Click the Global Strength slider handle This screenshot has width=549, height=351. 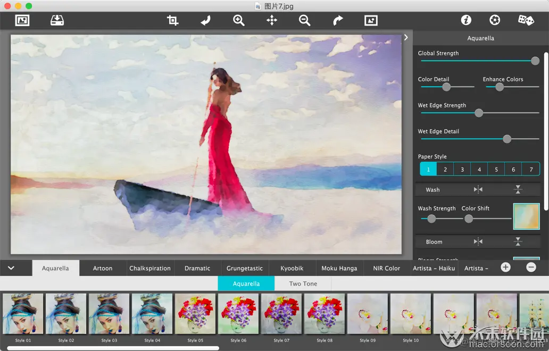tap(535, 61)
